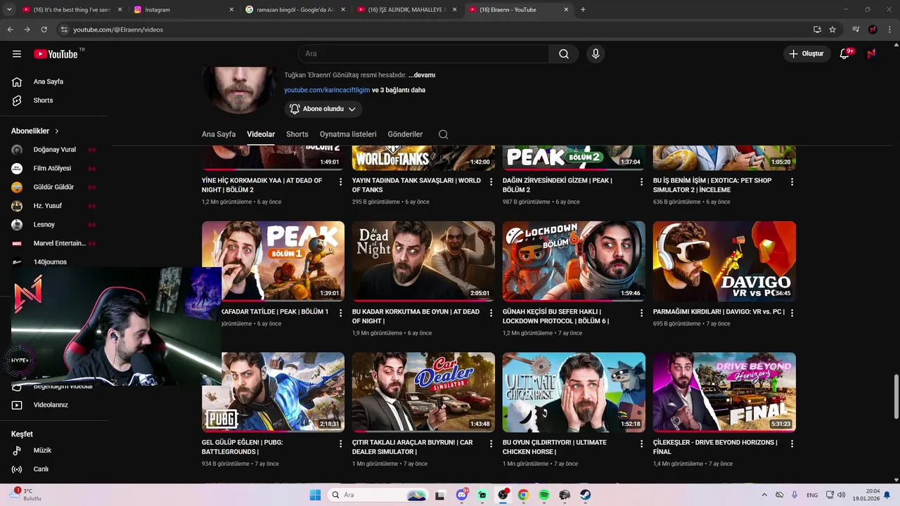The width and height of the screenshot is (900, 506).
Task: Open Oynatma listeleri tab
Action: click(x=348, y=134)
